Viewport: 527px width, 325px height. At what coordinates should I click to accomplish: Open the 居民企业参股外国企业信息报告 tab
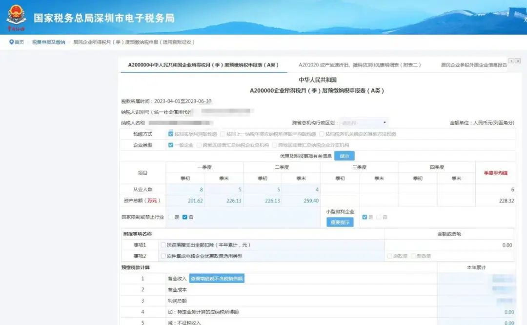click(x=474, y=65)
